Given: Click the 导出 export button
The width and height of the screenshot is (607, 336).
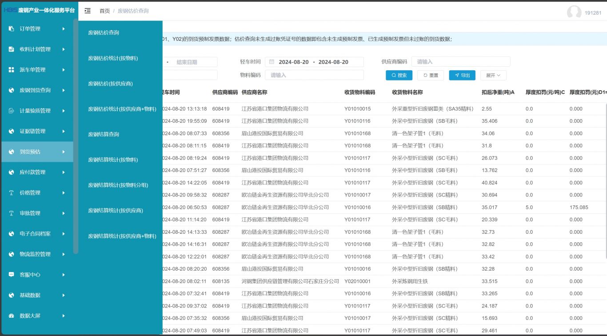Looking at the screenshot, I should click(462, 76).
